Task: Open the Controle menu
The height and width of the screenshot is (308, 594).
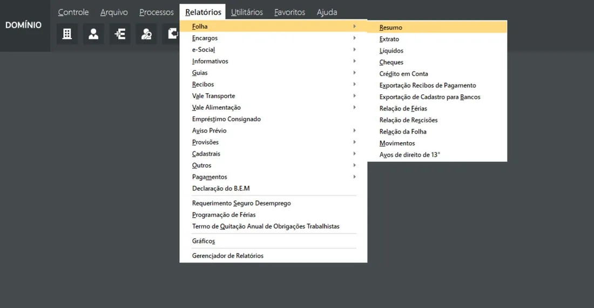Action: [x=73, y=12]
